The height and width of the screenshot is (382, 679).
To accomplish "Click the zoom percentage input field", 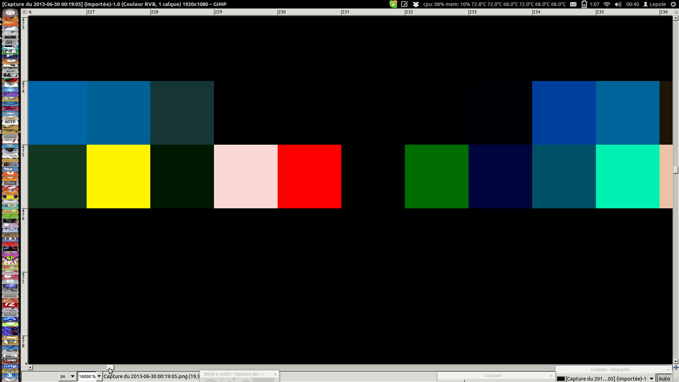I will (87, 376).
